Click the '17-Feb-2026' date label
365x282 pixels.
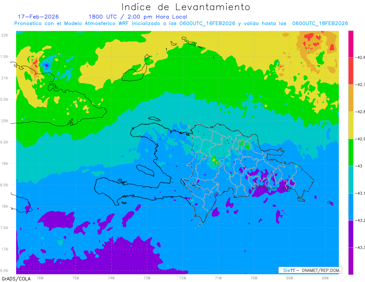[x=38, y=17]
